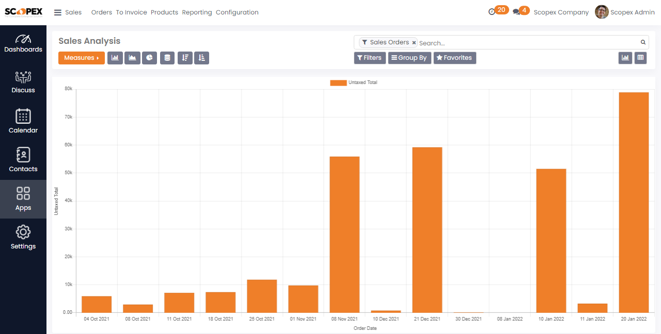Viewport: 661px width, 334px height.
Task: Open the Calendar sidebar app
Action: pyautogui.click(x=23, y=122)
